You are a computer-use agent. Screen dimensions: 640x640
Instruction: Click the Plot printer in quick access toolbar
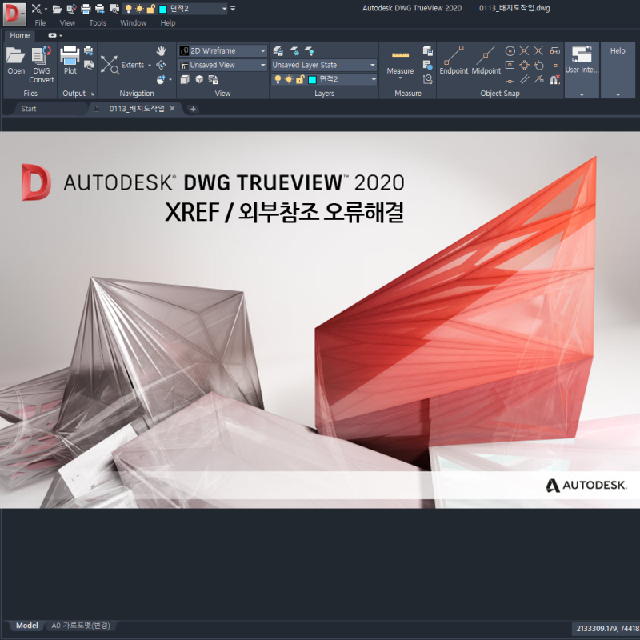(86, 9)
